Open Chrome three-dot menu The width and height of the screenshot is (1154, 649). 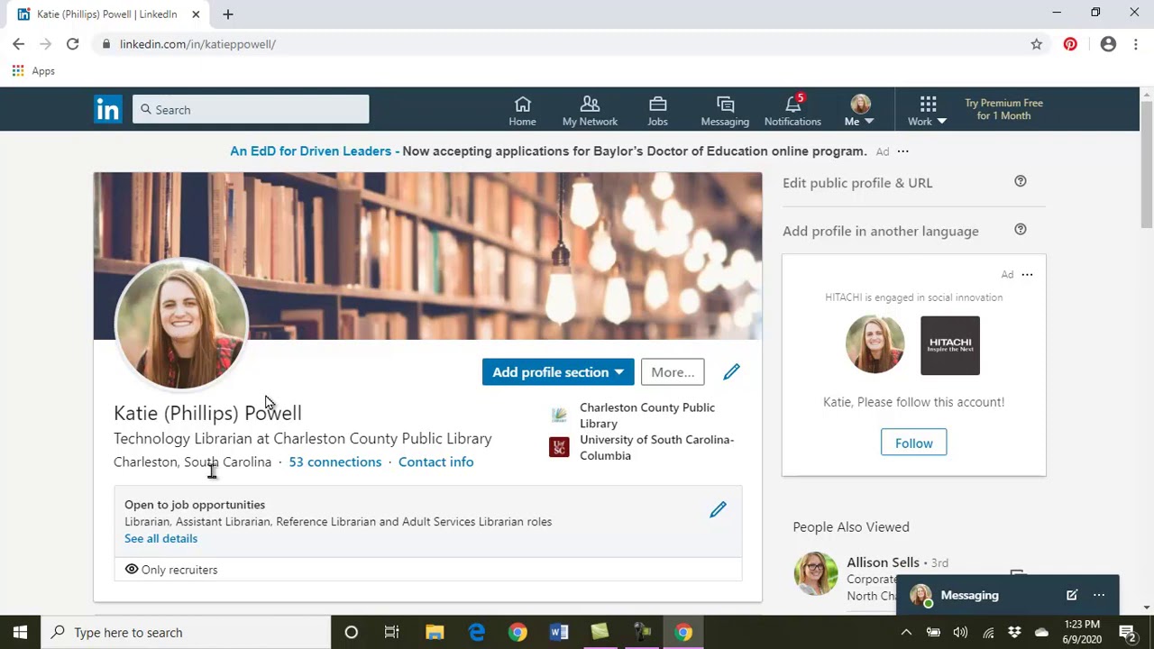(1135, 44)
